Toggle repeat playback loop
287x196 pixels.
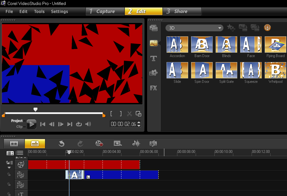[79, 124]
